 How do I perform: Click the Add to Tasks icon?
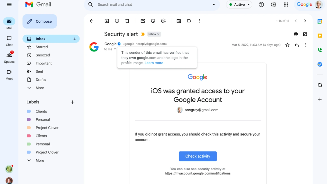coord(163,21)
